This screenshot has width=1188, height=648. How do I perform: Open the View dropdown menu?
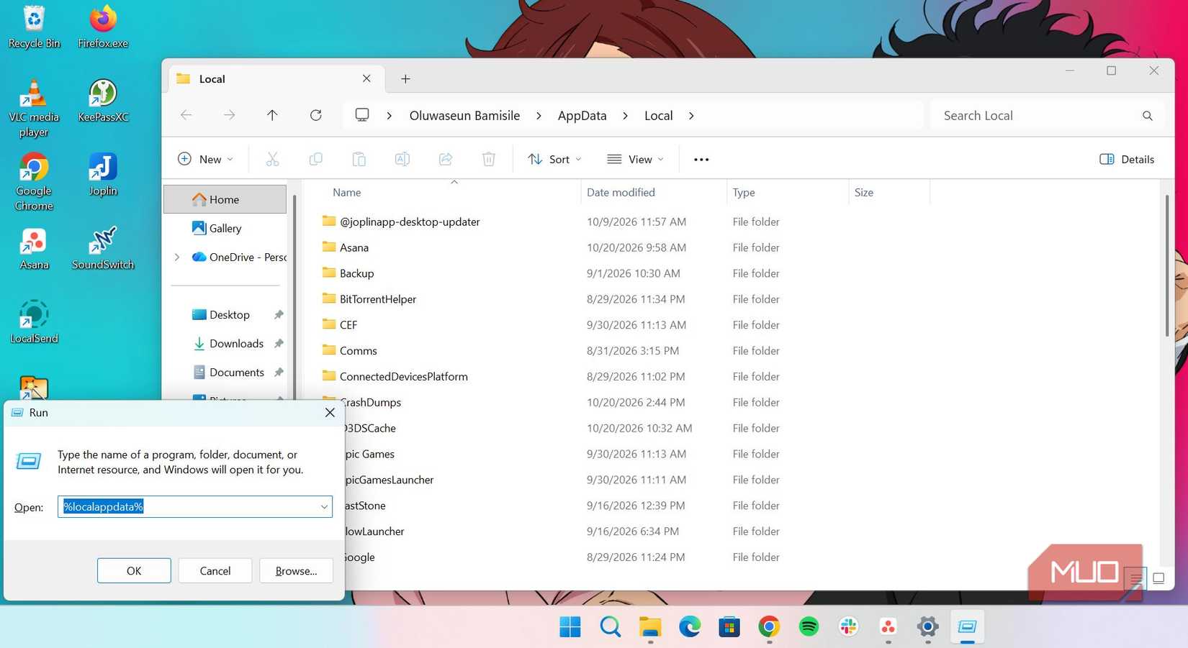pos(635,159)
